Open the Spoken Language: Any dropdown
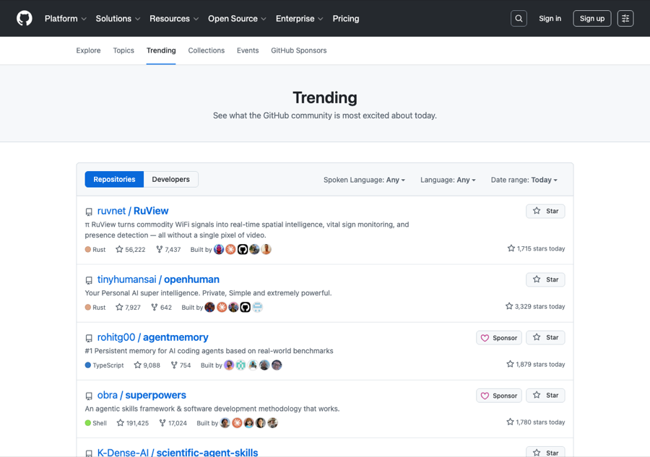The height and width of the screenshot is (457, 650). 365,180
